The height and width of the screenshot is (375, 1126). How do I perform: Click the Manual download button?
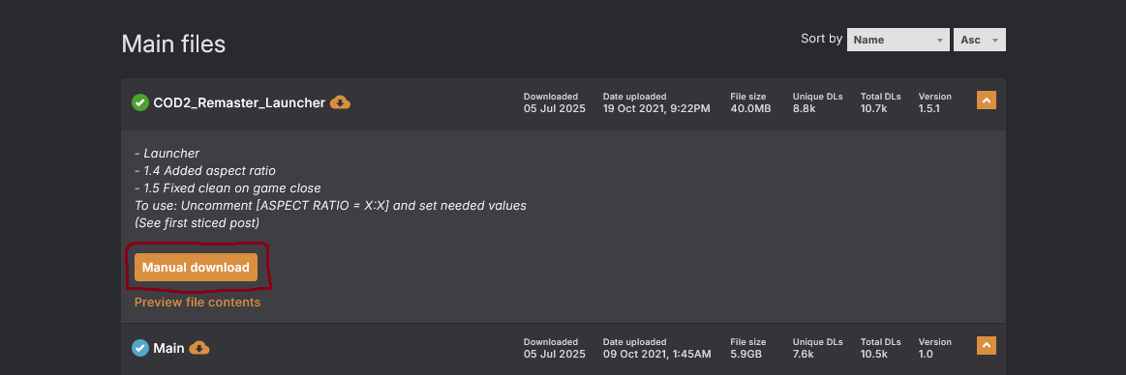pos(196,268)
